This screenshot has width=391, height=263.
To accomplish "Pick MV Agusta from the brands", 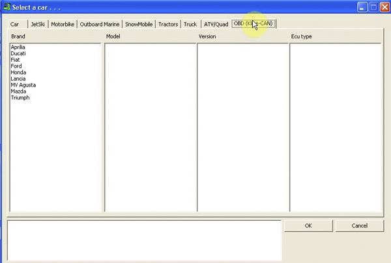I will point(23,85).
